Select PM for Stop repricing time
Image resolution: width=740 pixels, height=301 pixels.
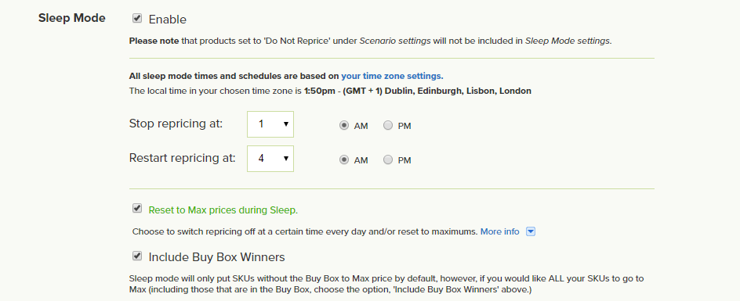(x=388, y=126)
